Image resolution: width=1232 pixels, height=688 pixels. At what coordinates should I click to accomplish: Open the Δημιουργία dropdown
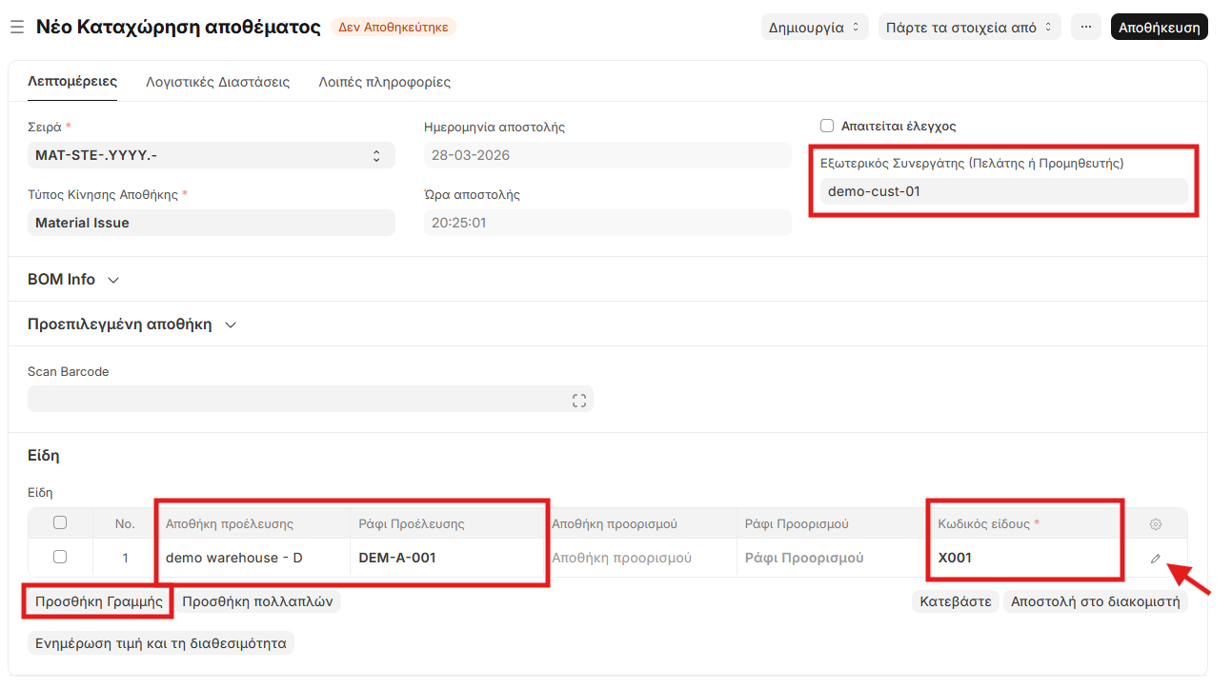coord(815,28)
